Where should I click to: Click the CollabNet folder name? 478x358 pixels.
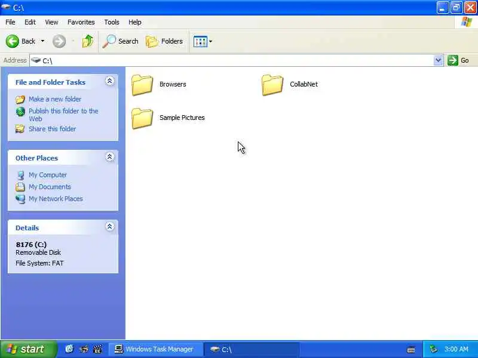point(304,84)
